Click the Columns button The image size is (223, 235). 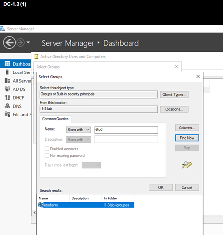coord(187,128)
